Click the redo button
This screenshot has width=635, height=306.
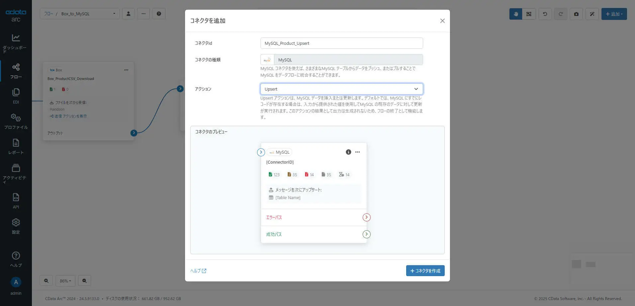click(561, 14)
